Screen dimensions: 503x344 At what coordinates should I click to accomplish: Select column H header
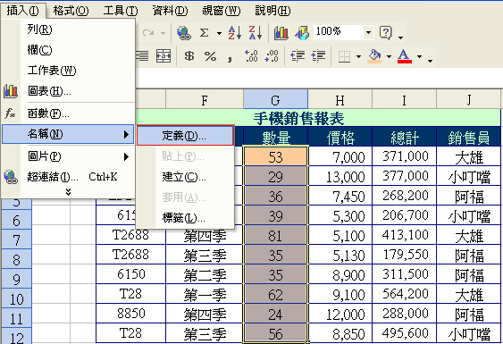click(x=340, y=100)
